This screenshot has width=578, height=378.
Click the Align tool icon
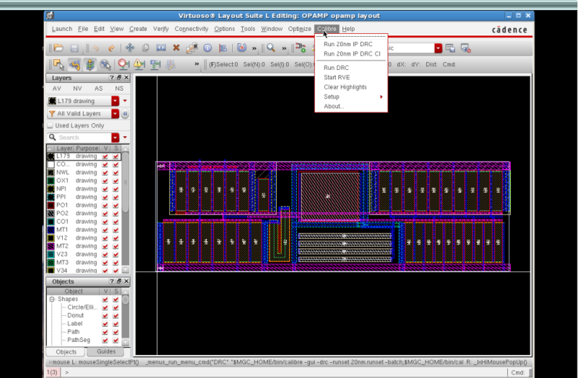point(222,48)
